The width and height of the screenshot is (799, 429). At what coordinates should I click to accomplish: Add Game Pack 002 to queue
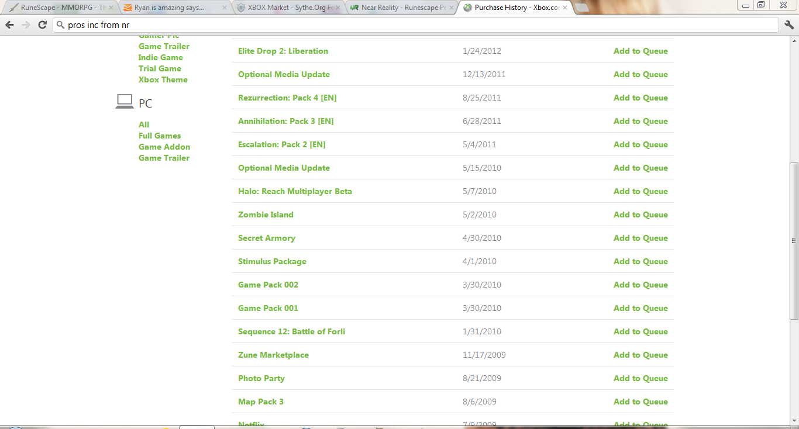(640, 285)
